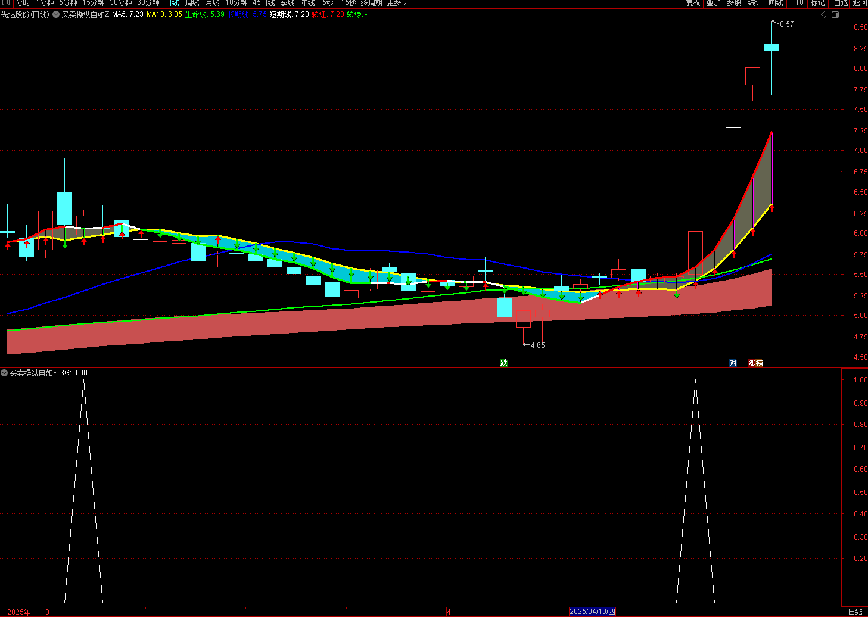868x617 pixels.
Task: Click the 4.65 low price label
Action: click(537, 345)
